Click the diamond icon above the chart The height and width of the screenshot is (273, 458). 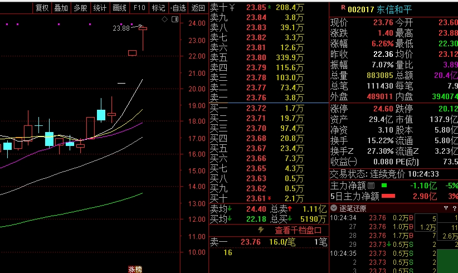pos(165,19)
